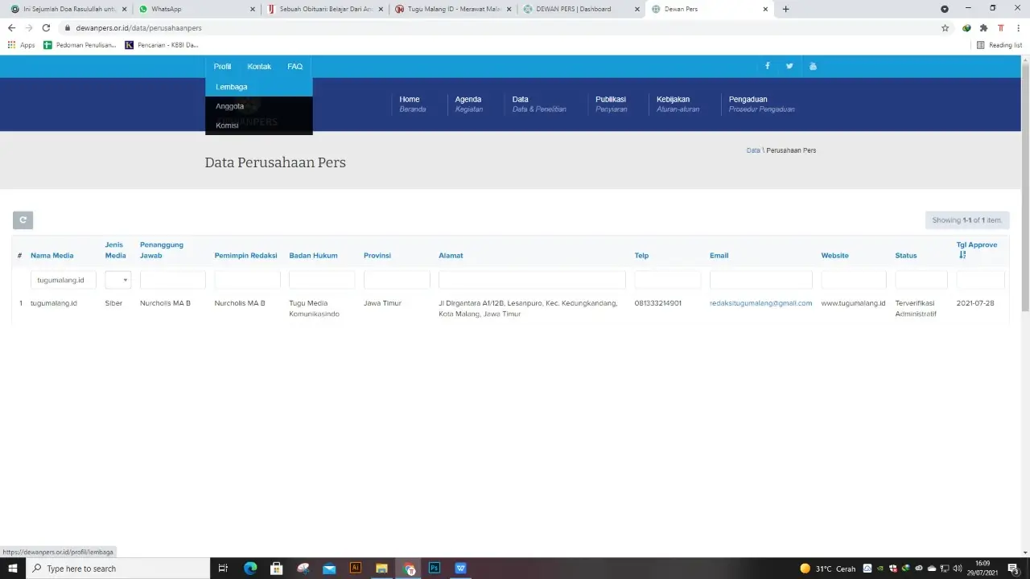Open Pedoman Penulisan bookmark
The height and width of the screenshot is (579, 1030).
(x=80, y=45)
